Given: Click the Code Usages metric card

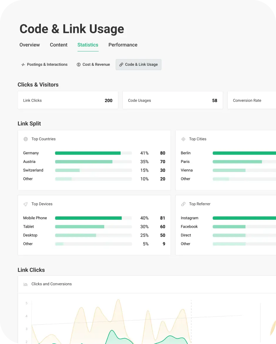Looking at the screenshot, I should [x=173, y=100].
